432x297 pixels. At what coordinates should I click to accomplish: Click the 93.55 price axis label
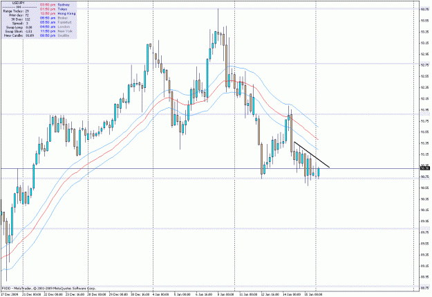tap(424, 21)
